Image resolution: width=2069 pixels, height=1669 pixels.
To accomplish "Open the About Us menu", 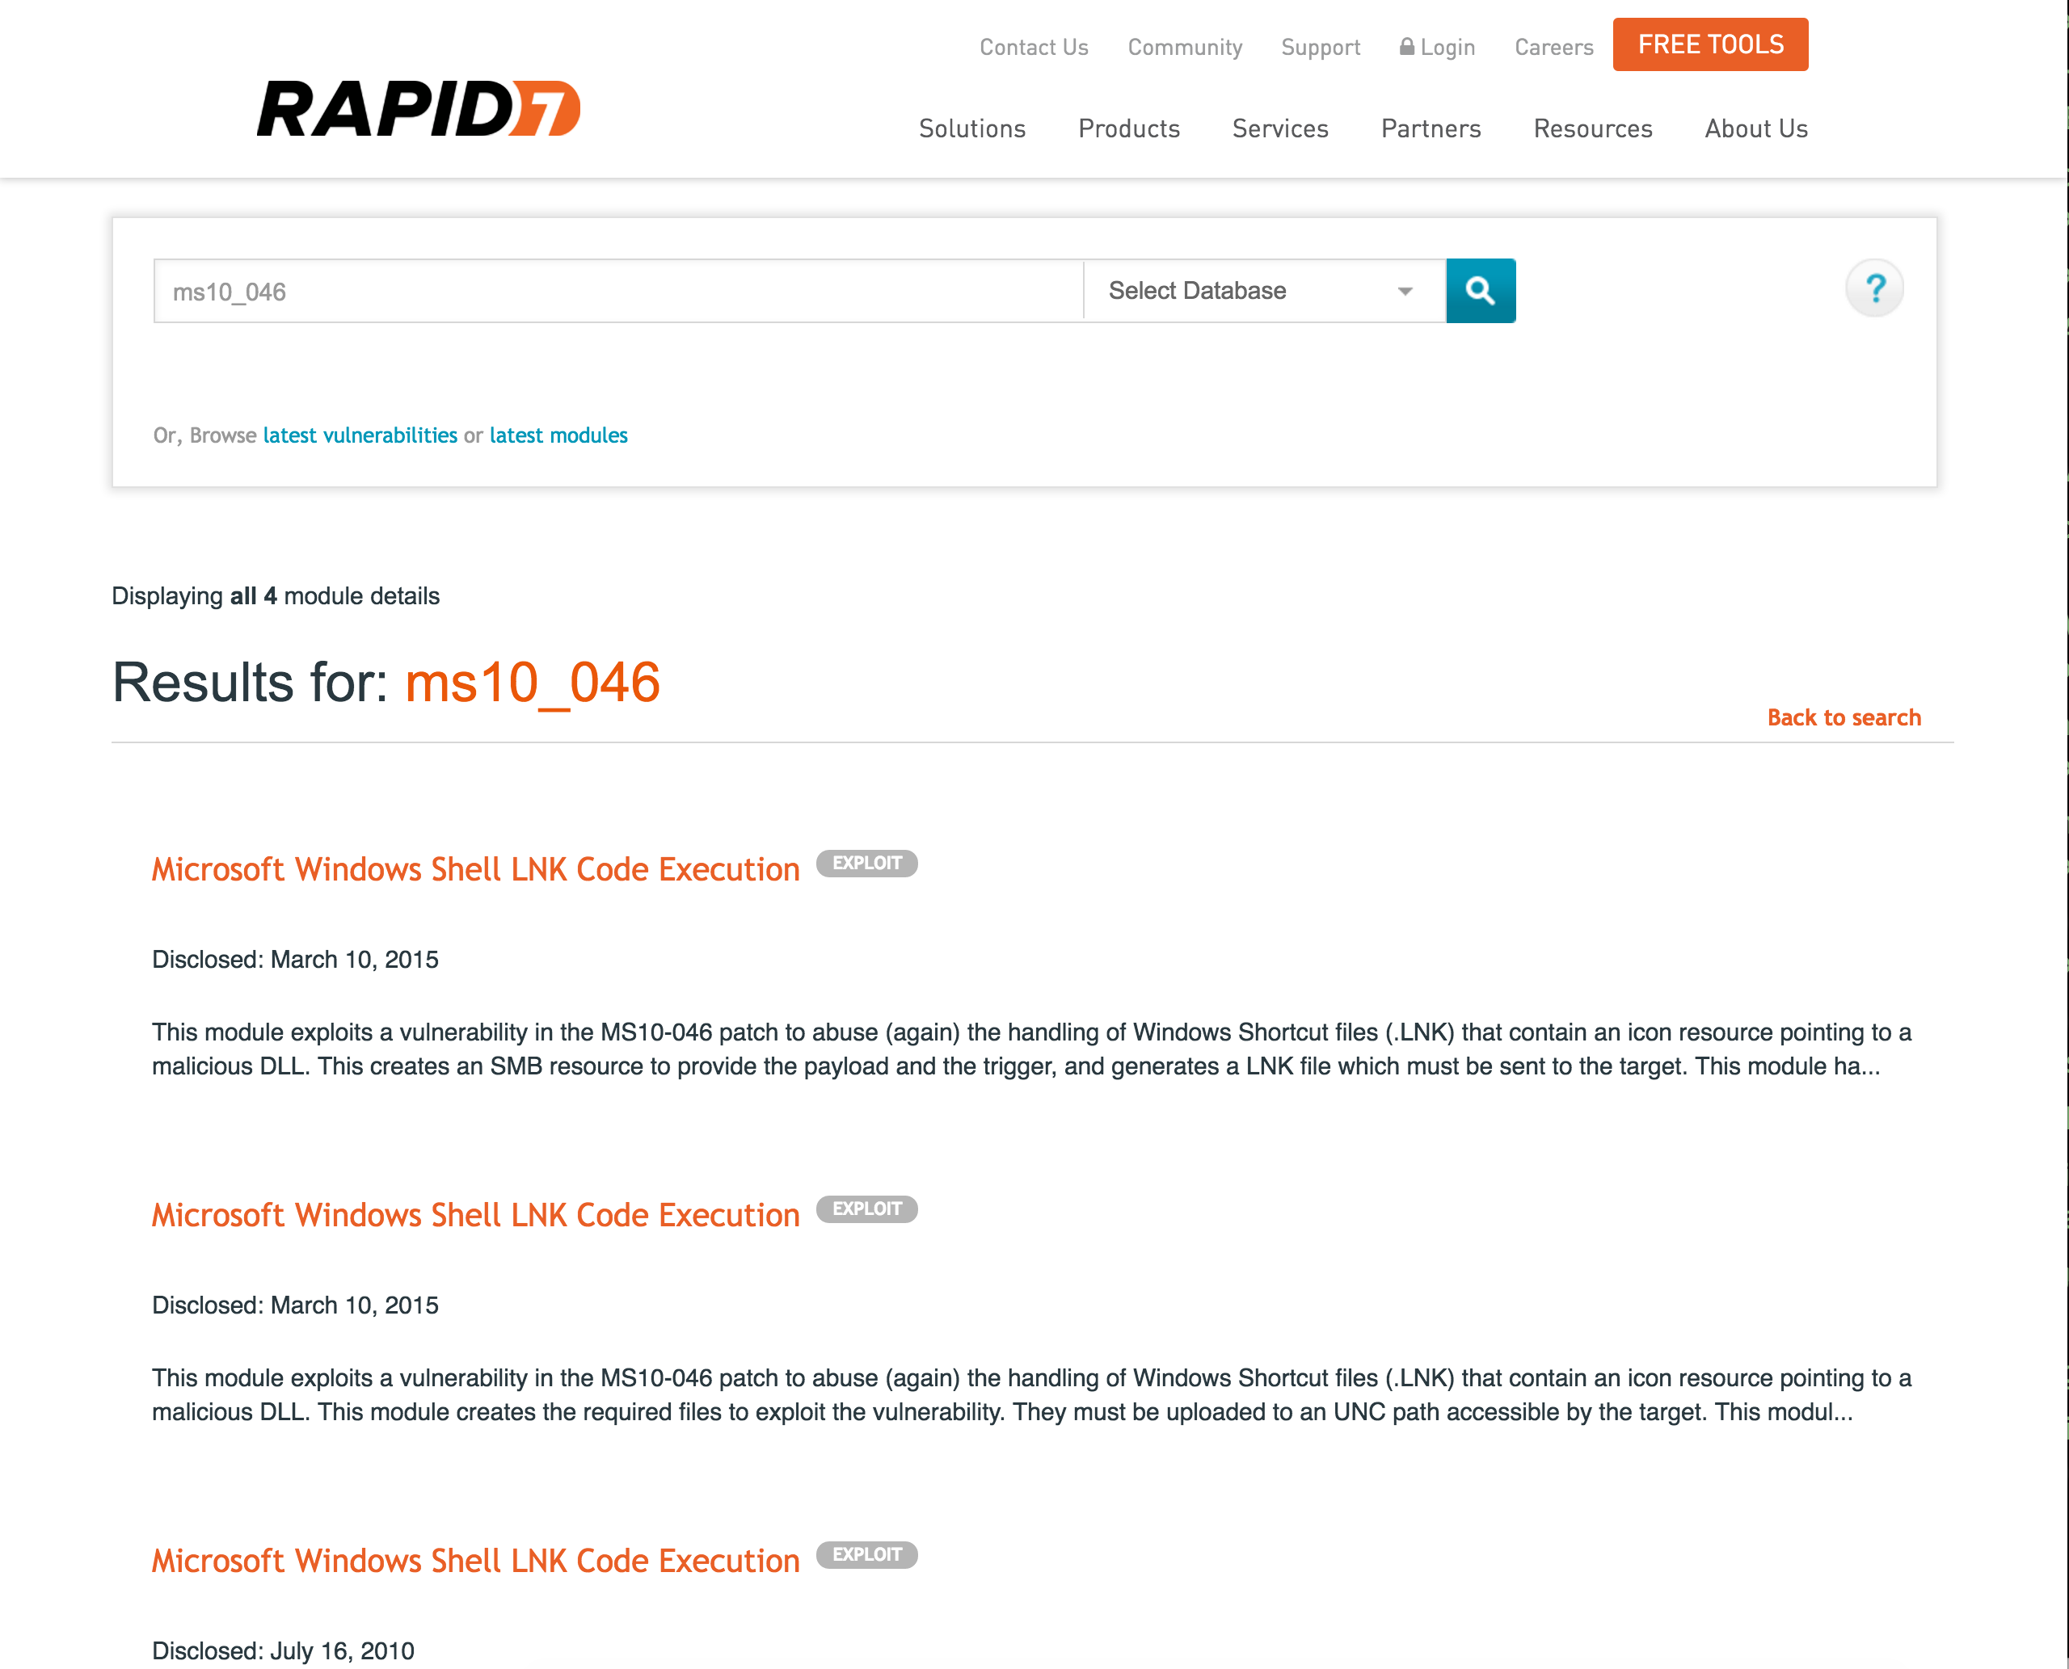I will [x=1754, y=128].
